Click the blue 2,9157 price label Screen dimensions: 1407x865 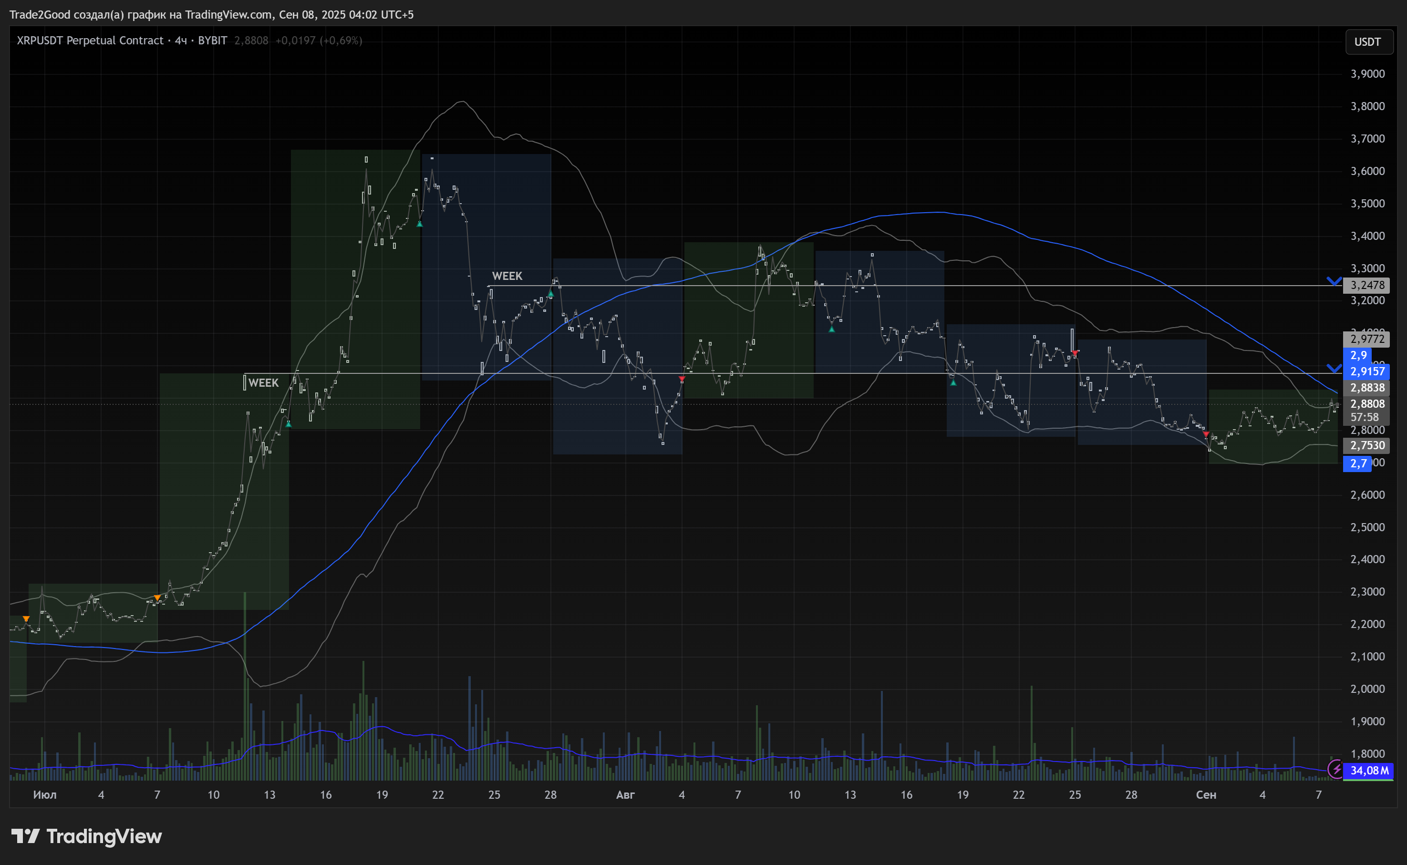[x=1367, y=371]
